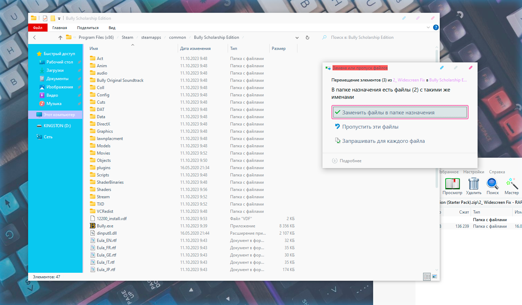Go up one folder level with the up arrow

coord(60,37)
